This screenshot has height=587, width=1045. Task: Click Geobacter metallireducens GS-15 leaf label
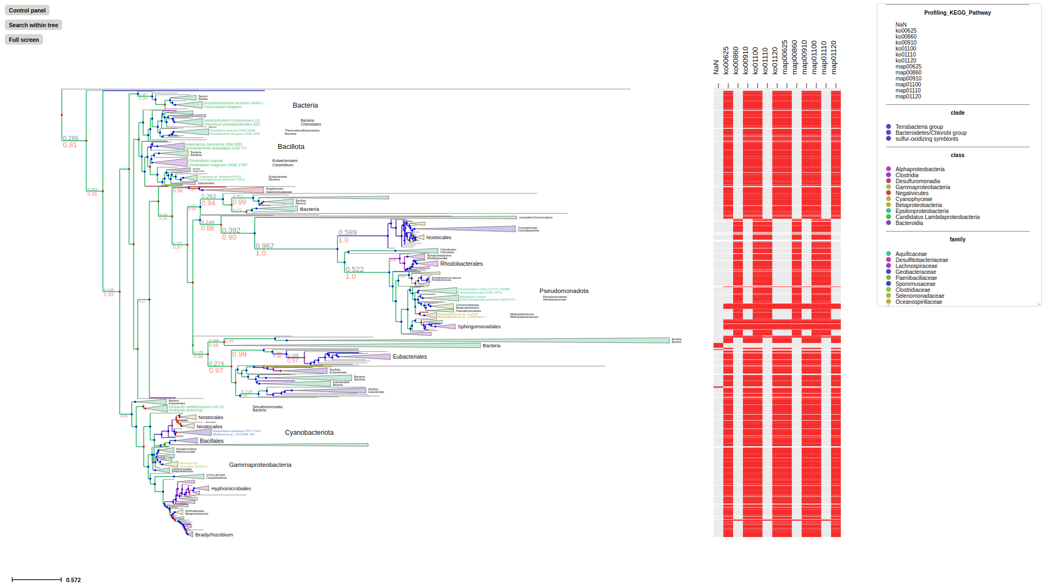196,407
